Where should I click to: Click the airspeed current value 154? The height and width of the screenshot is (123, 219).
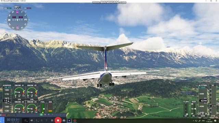7,101
